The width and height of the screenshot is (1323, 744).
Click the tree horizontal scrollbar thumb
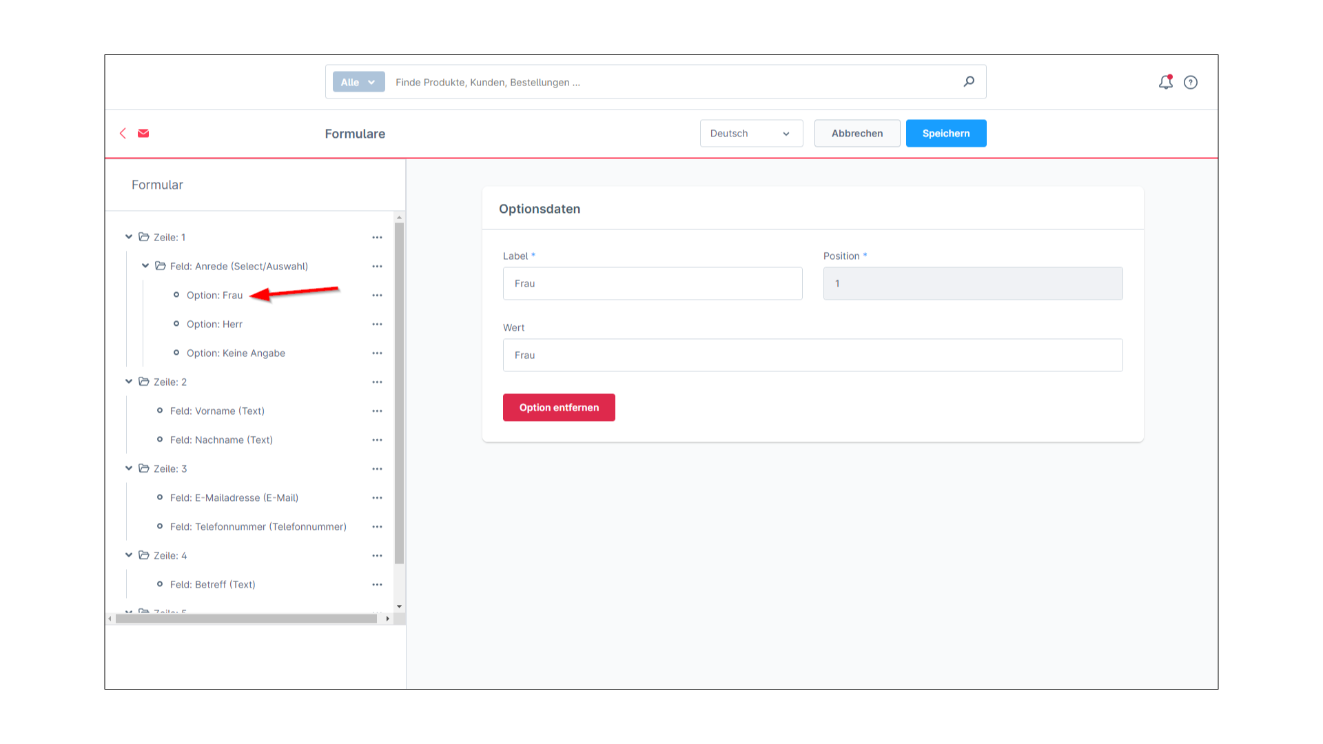(x=246, y=619)
